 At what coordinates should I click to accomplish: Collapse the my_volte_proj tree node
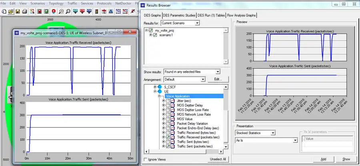click(x=146, y=30)
